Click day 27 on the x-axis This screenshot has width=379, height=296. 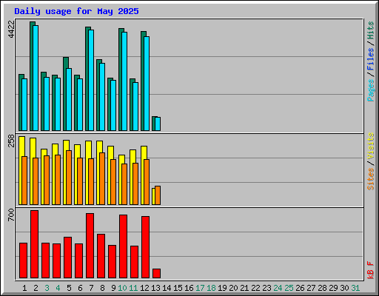pyautogui.click(x=311, y=288)
